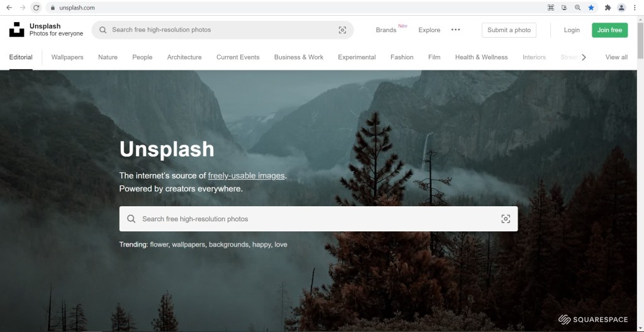Image resolution: width=644 pixels, height=332 pixels.
Task: Open the zoom magnifier icon in address bar
Action: (577, 8)
